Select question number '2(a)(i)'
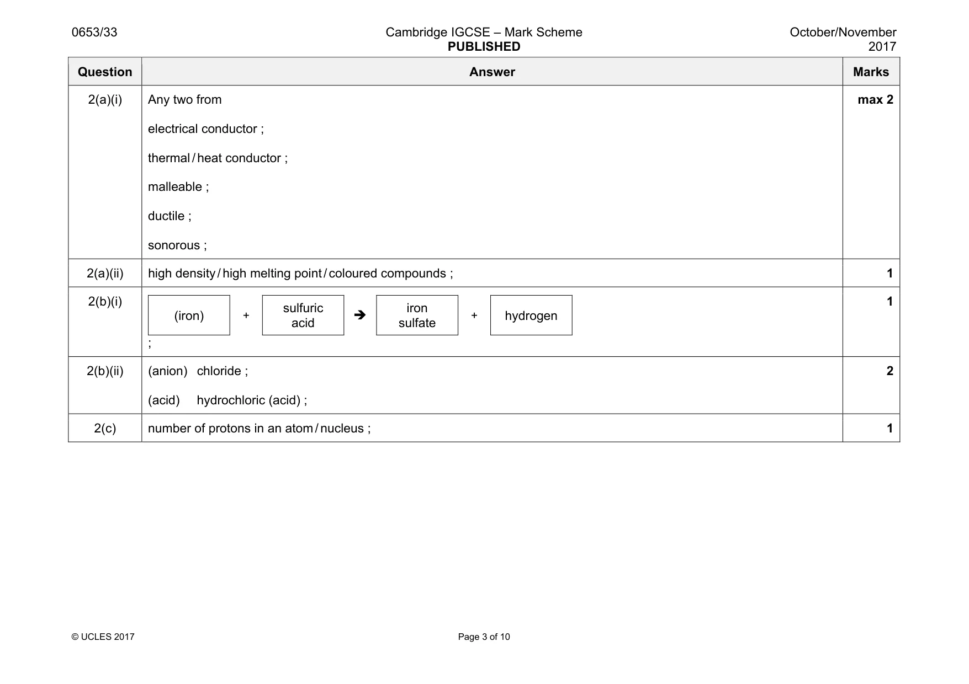 [105, 100]
